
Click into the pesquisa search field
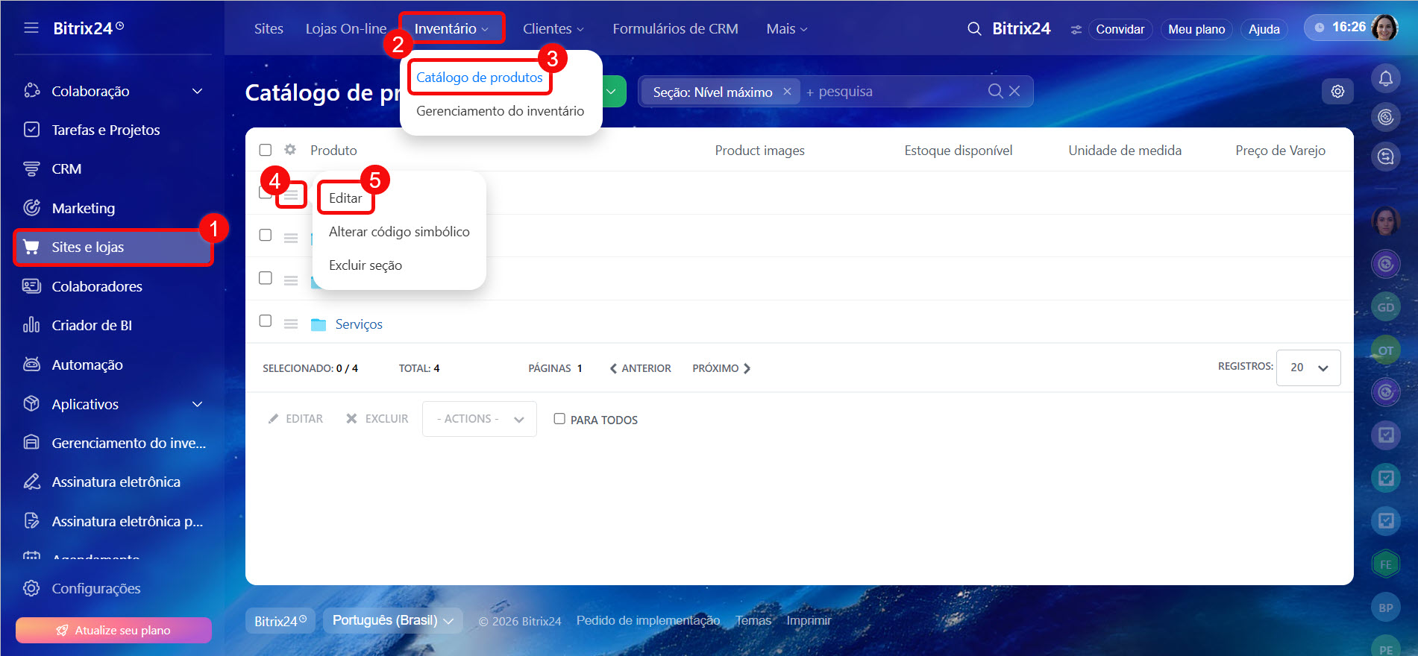tap(895, 92)
